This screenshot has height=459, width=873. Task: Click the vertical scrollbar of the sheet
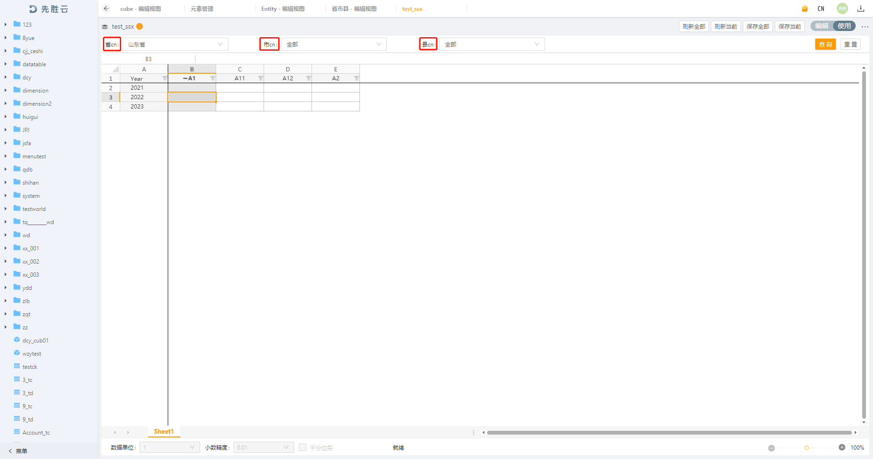click(864, 244)
